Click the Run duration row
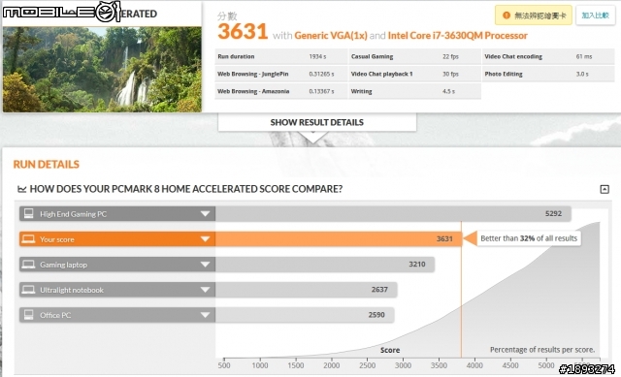621x377 pixels. [280, 56]
